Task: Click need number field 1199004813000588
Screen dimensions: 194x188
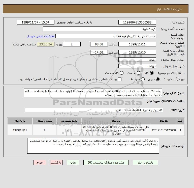Action: pos(137,22)
